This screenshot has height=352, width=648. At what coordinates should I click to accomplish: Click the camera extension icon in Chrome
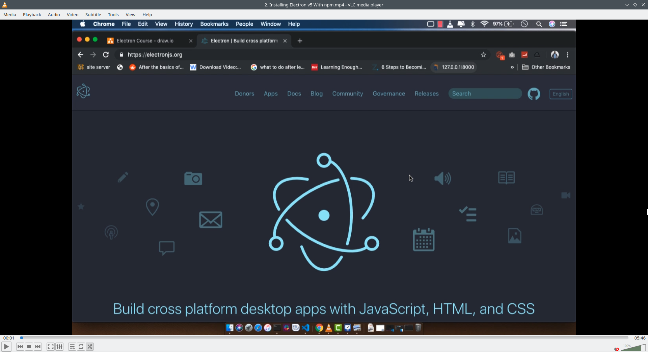point(512,55)
